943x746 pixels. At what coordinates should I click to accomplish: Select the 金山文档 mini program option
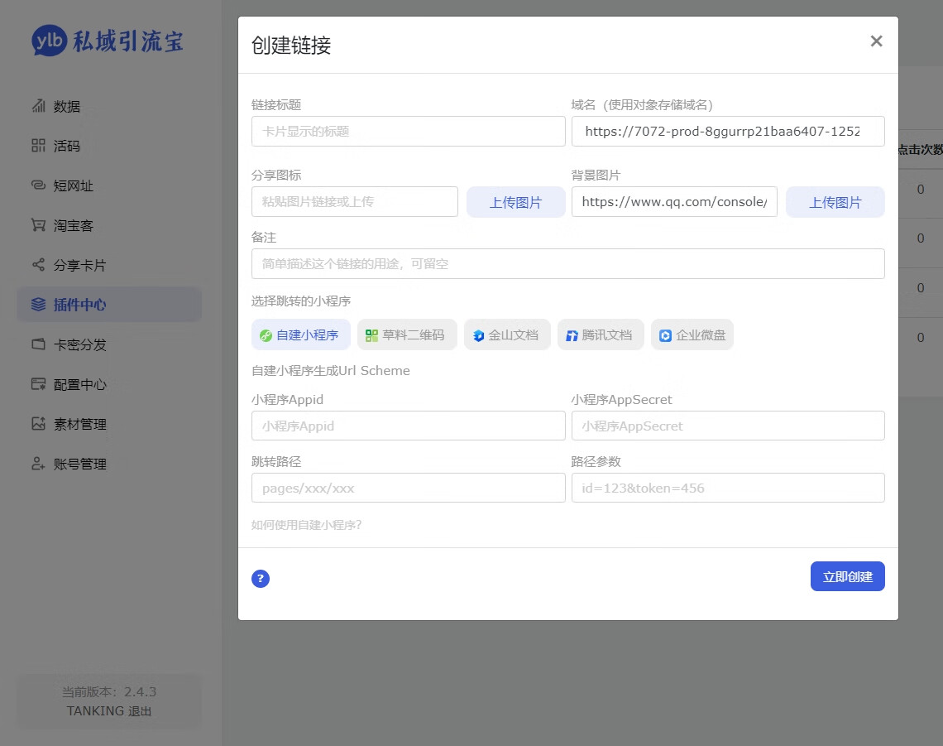(x=506, y=335)
